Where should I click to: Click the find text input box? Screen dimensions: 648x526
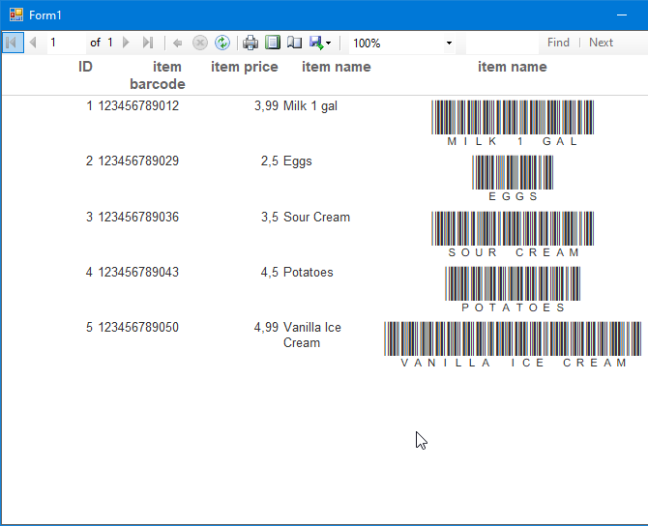pos(502,43)
